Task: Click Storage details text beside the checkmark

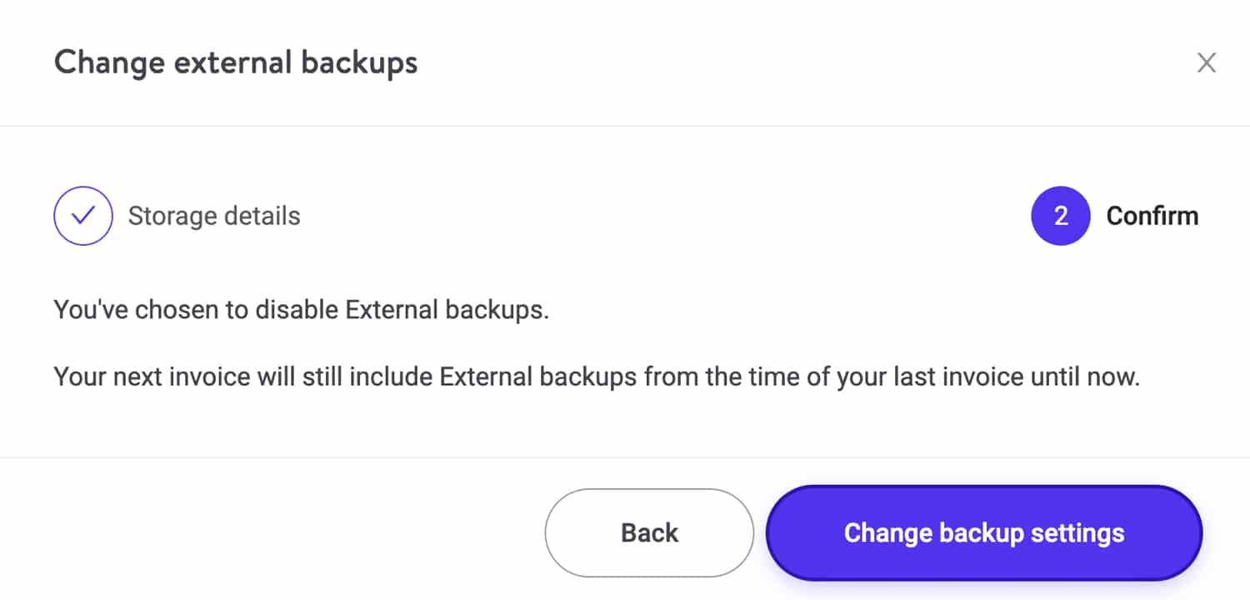Action: click(213, 216)
